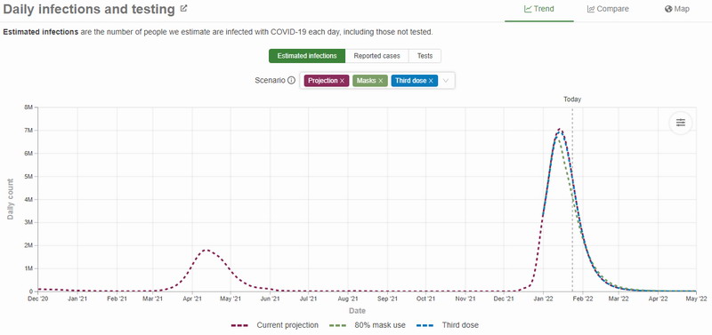The image size is (712, 335).
Task: Click the 8M y-axis label
Action: [x=28, y=108]
